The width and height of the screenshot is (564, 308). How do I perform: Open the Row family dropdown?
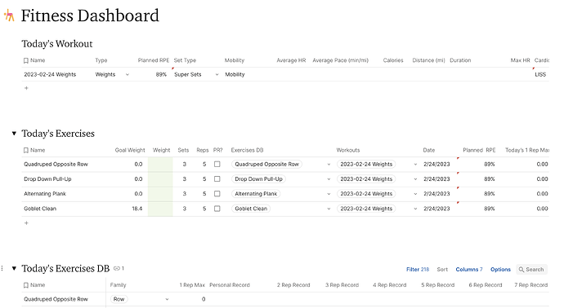click(167, 299)
